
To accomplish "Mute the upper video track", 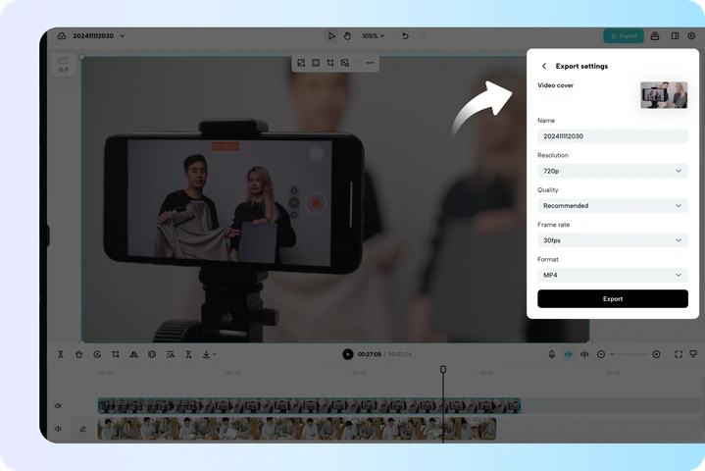I will point(58,406).
